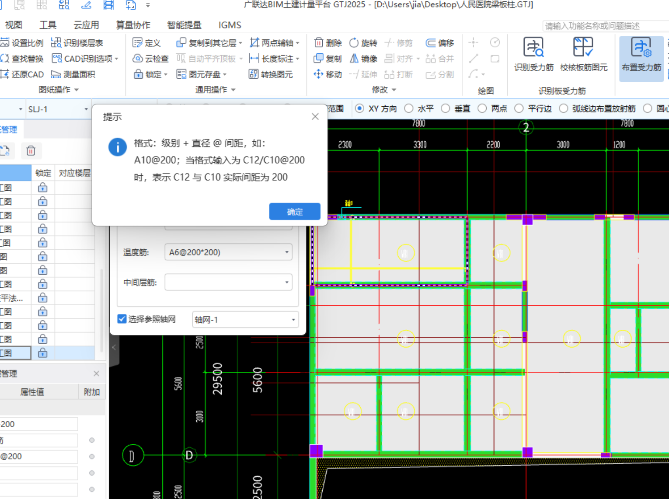The height and width of the screenshot is (499, 669).
Task: Open the 中间层筋 dropdown
Action: coord(287,283)
